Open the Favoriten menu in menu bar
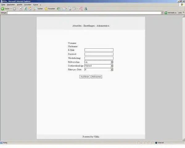 click(x=28, y=5)
